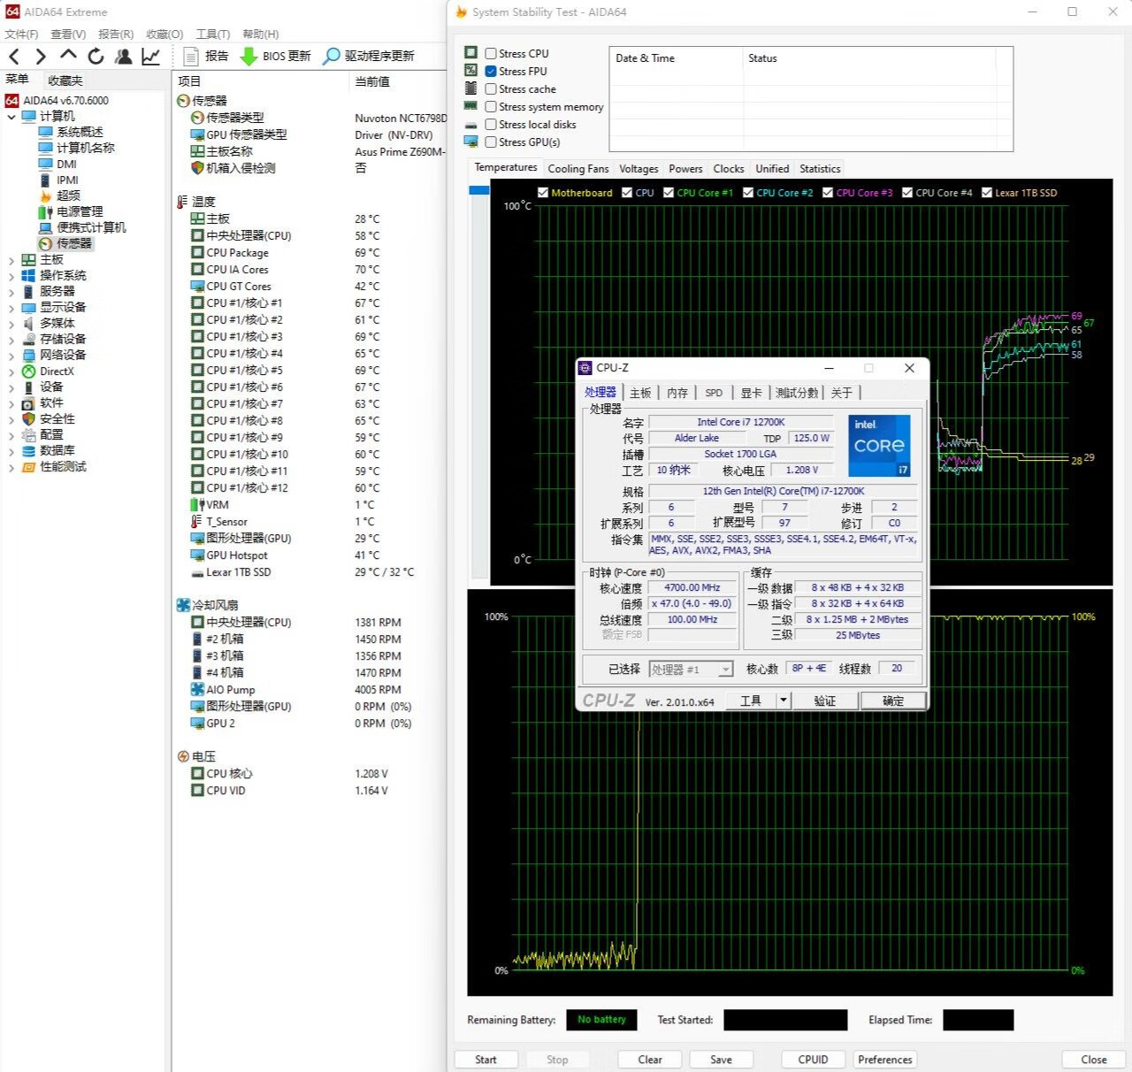Expand the 操作系统 tree node
Screen dimensions: 1132x1072
[x=11, y=276]
